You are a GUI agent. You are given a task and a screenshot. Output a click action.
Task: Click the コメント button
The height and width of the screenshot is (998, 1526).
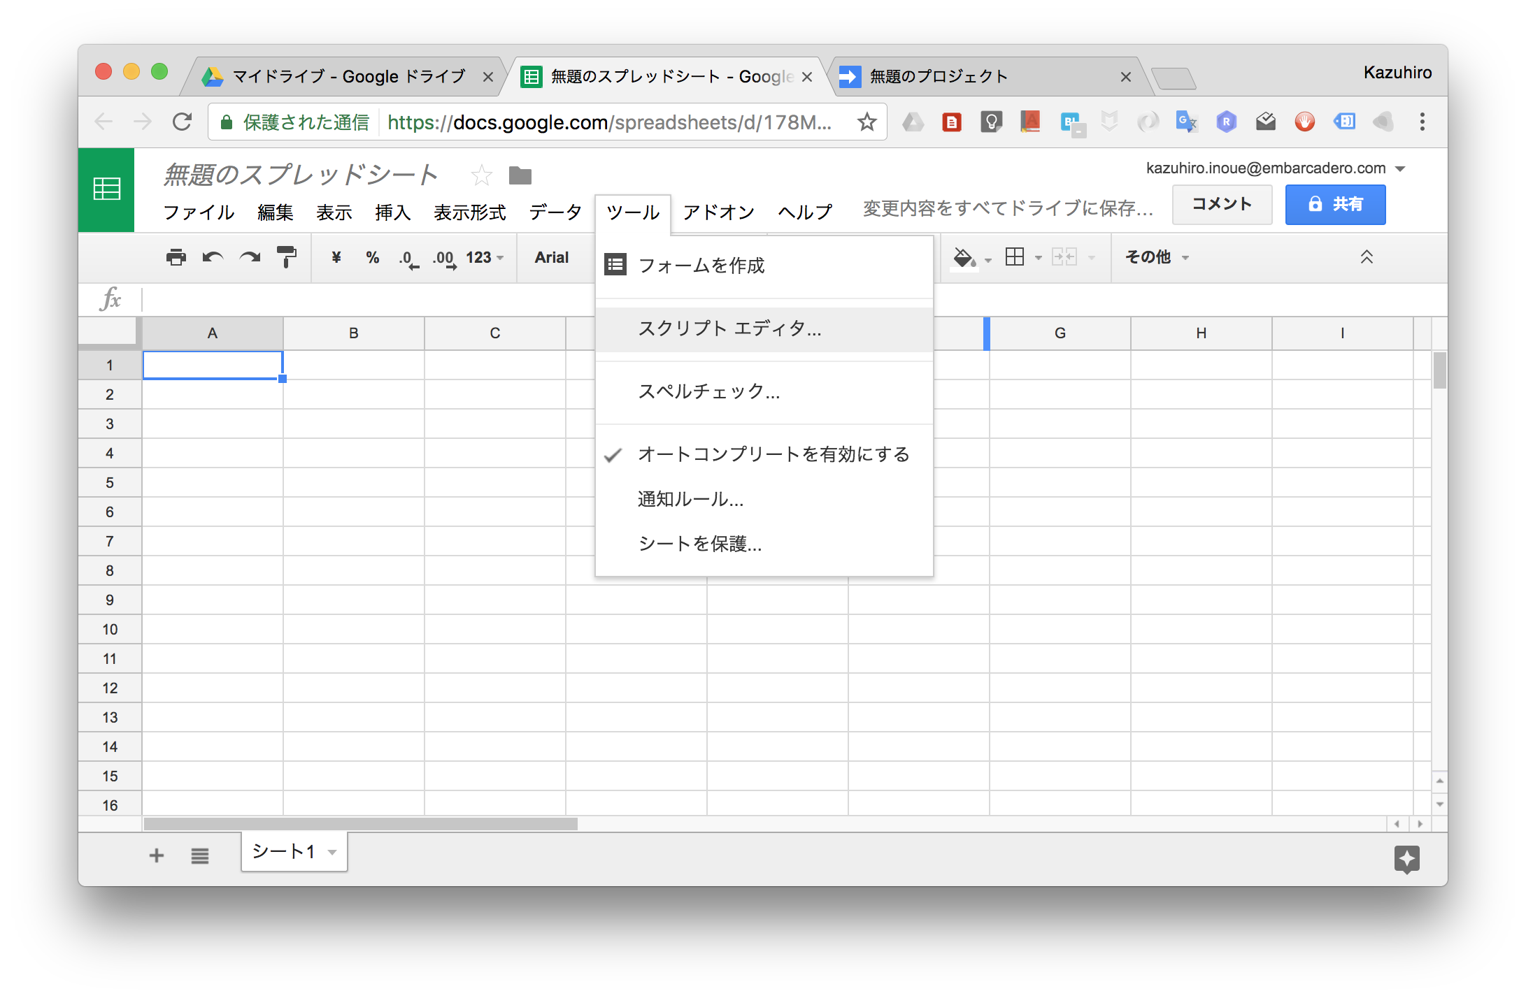1222,204
